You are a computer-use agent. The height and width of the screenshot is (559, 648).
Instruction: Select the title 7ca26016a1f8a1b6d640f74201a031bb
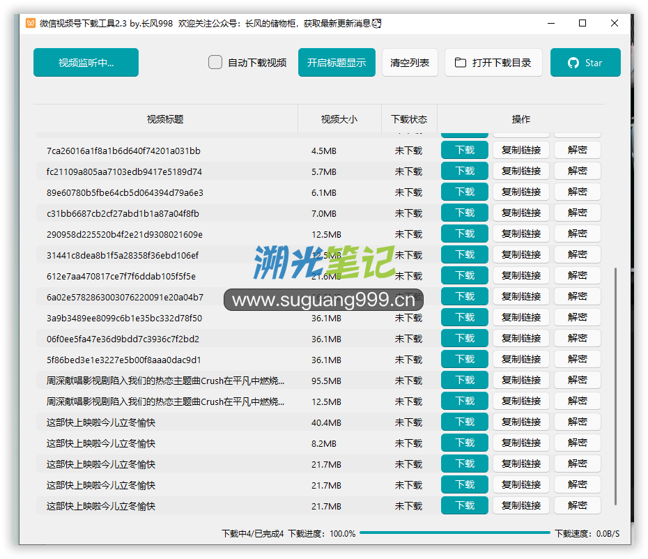(123, 151)
